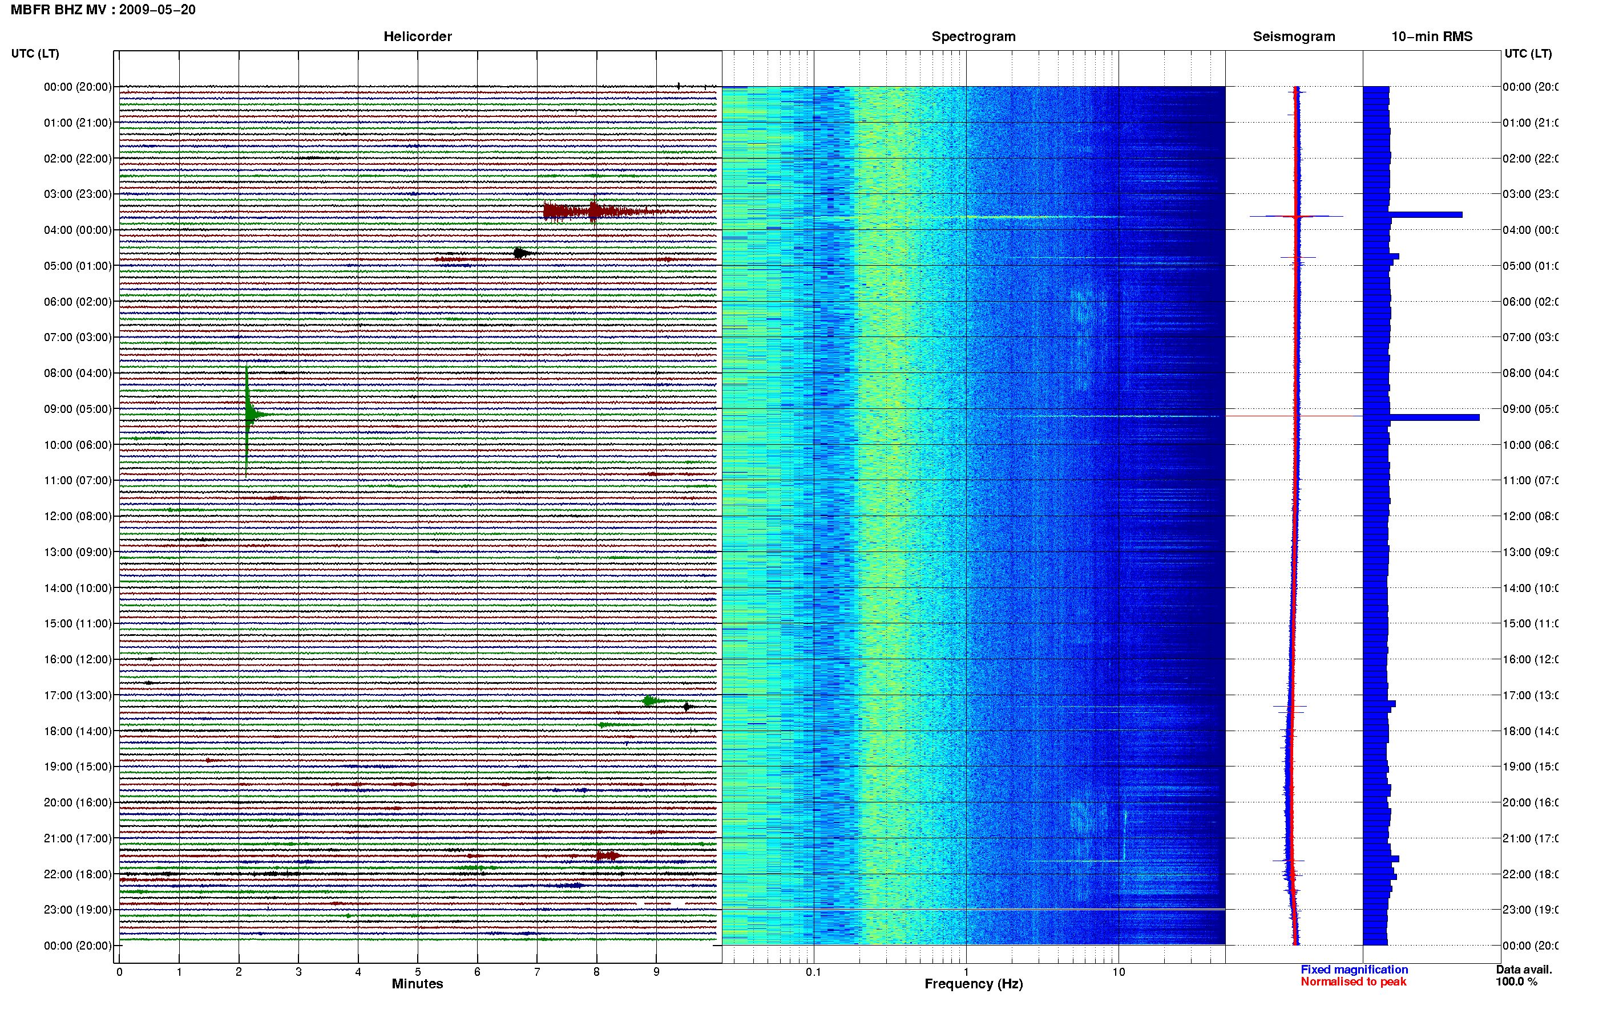Click the left '17:00 (13:00)' time label
Viewport: 1623px width, 1014px height.
pyautogui.click(x=78, y=695)
